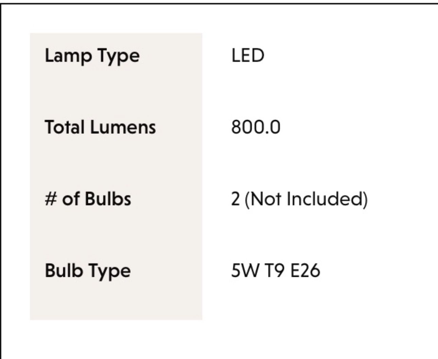Click the digit "2" in bulbs value
The image size is (438, 359).
[x=235, y=199]
